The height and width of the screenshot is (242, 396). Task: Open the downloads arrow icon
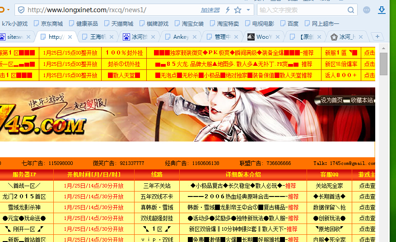coord(382,10)
